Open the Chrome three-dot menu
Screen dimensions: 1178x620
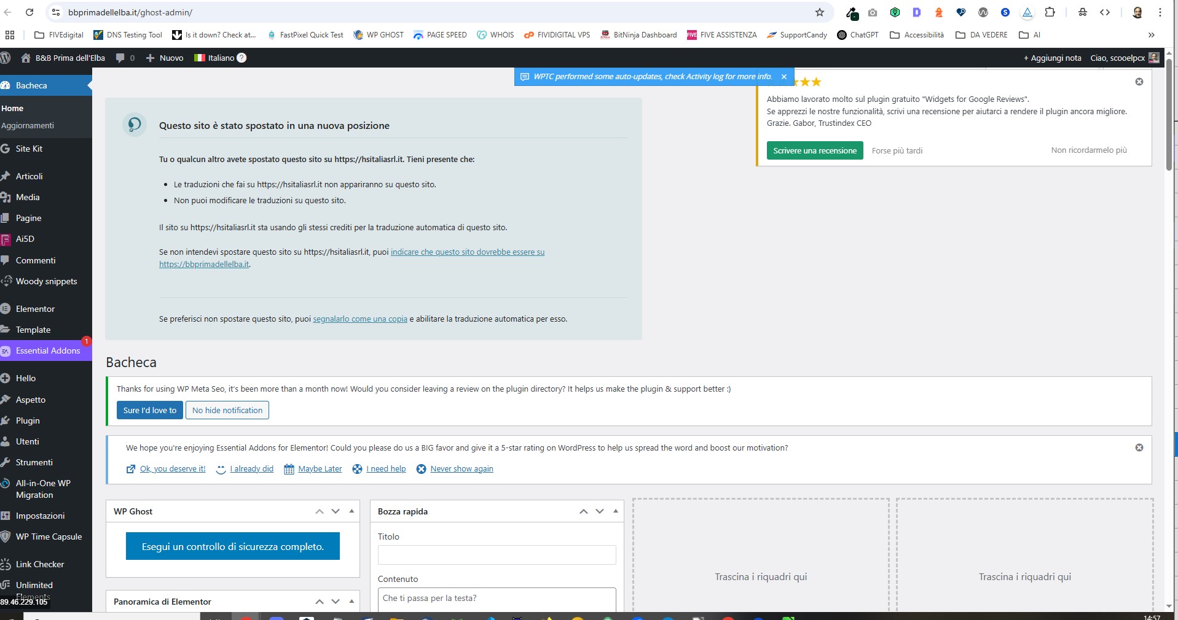point(1160,12)
